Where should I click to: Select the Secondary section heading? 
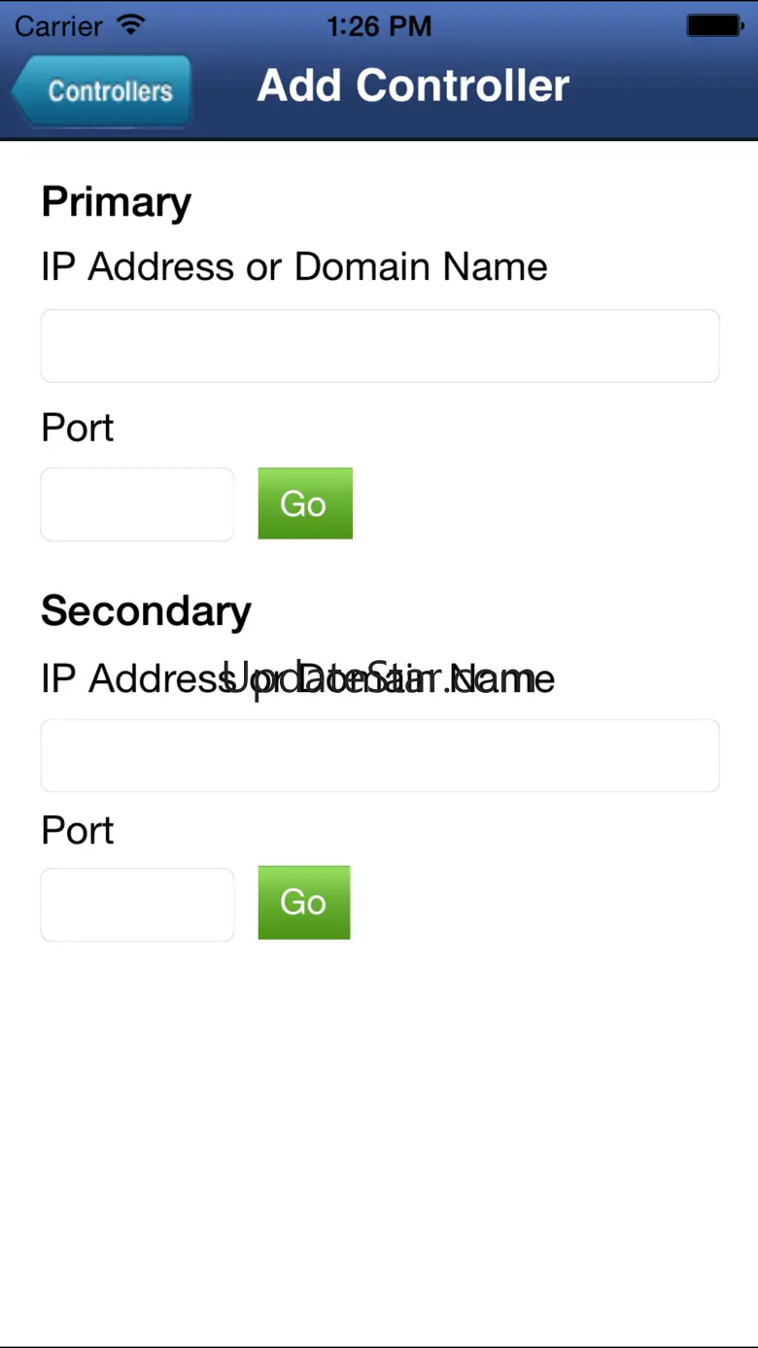click(146, 611)
